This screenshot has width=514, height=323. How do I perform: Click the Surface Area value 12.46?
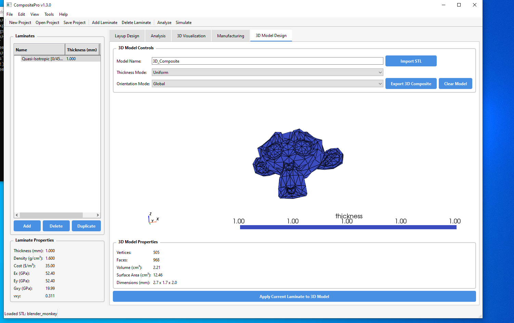[158, 275]
